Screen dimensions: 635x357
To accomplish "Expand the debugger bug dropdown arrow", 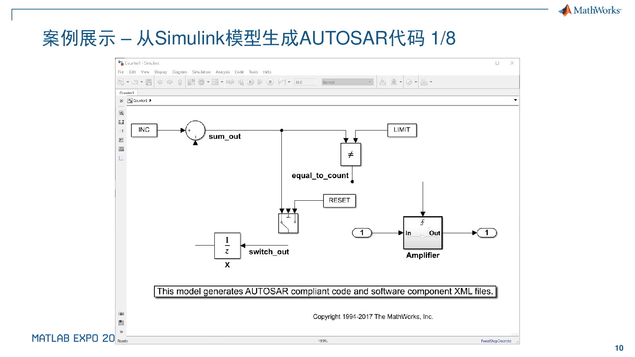I will pos(400,82).
